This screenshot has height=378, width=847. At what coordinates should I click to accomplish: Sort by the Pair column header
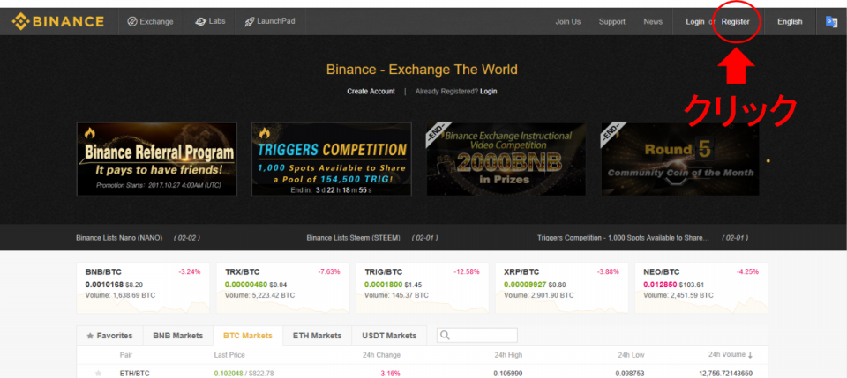click(x=126, y=355)
